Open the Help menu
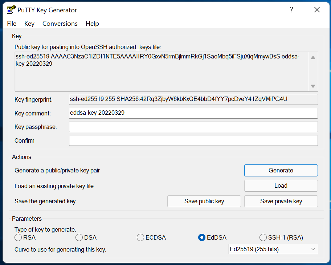331x265 pixels. (x=92, y=24)
